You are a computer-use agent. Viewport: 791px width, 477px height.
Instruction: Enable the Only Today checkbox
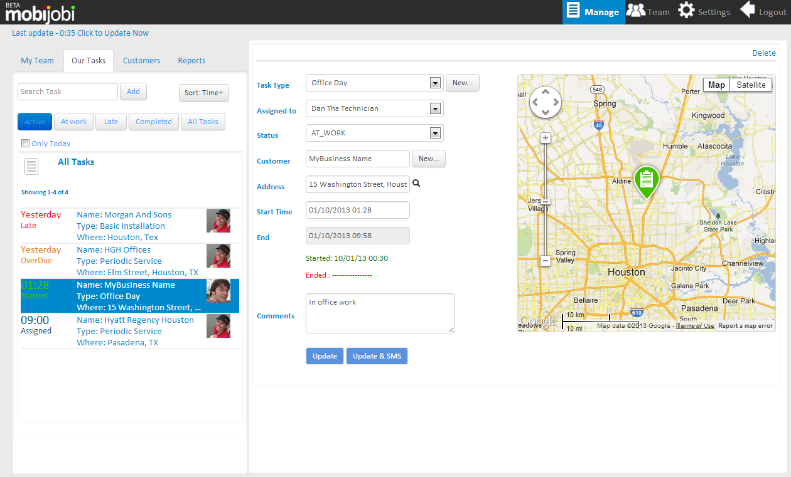coord(26,143)
